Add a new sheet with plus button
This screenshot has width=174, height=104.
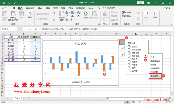pos(29,99)
